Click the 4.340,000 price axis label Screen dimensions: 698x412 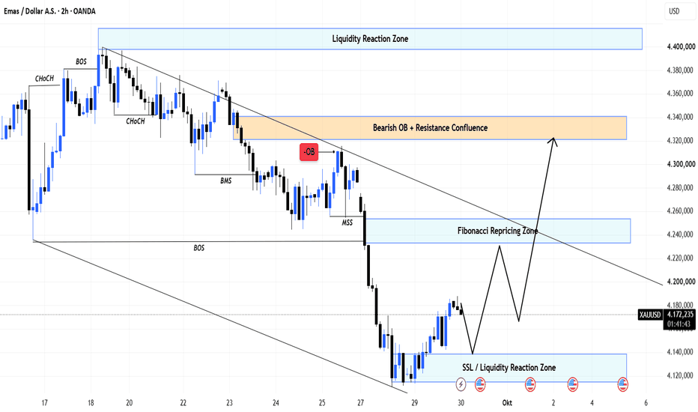(680, 117)
